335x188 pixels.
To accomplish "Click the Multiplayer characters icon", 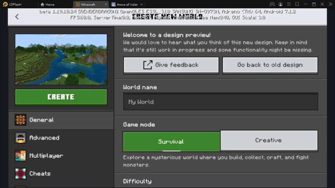I will tap(21, 156).
